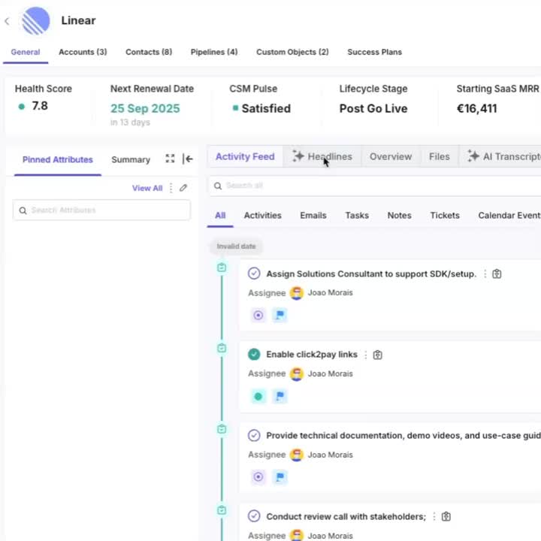Click the status icon under Provide technical documentation
Screen dimensions: 541x541
(x=258, y=477)
